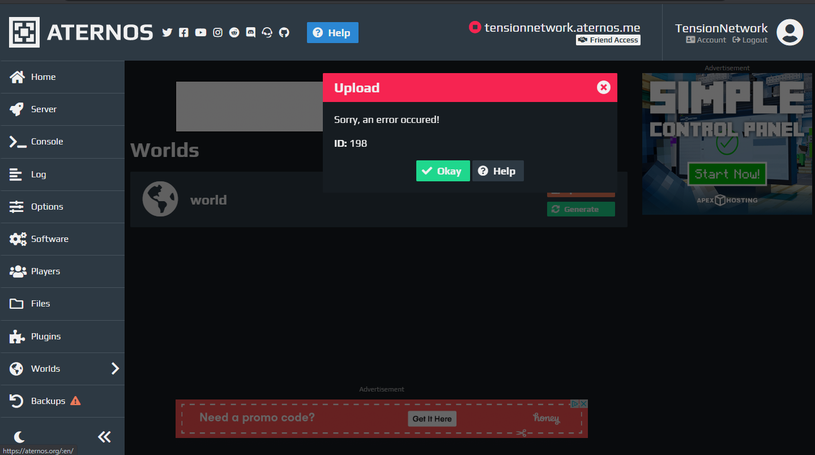Open the Plugins page

62,337
